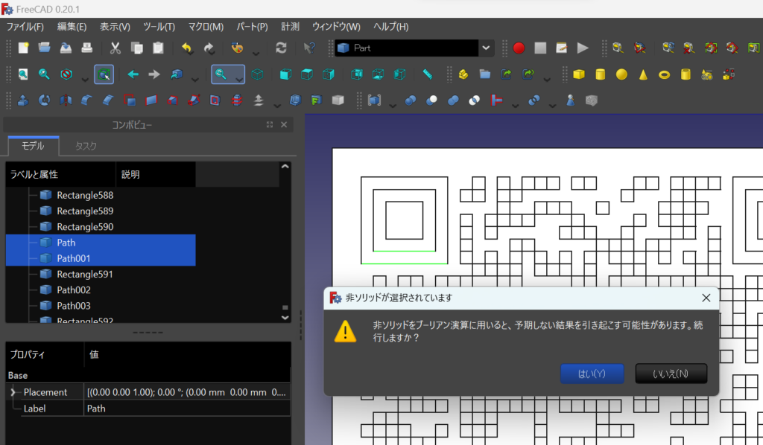
Task: Create a cylinder primitive
Action: tap(601, 74)
